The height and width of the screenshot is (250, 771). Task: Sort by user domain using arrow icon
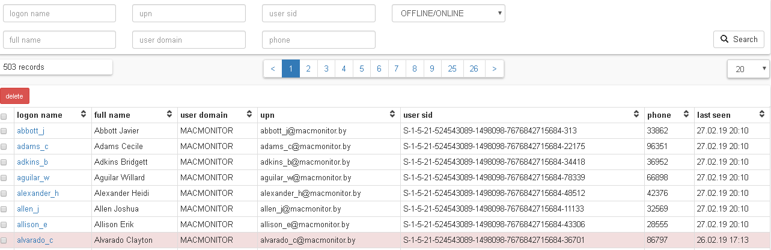(x=249, y=115)
